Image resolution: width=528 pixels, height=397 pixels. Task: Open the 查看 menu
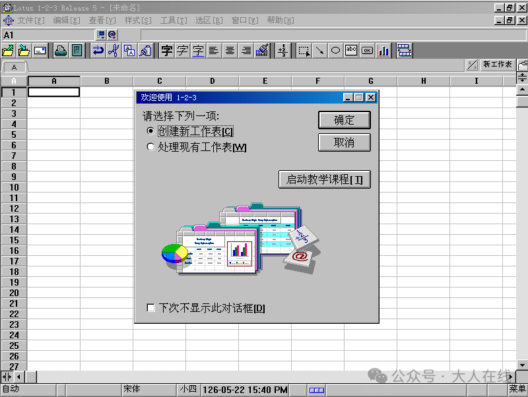(102, 20)
